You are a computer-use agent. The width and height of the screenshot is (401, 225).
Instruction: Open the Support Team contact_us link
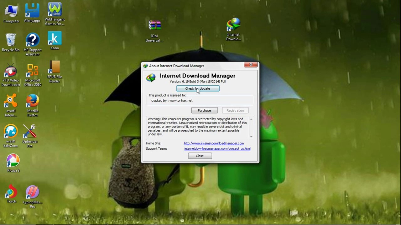tap(217, 149)
